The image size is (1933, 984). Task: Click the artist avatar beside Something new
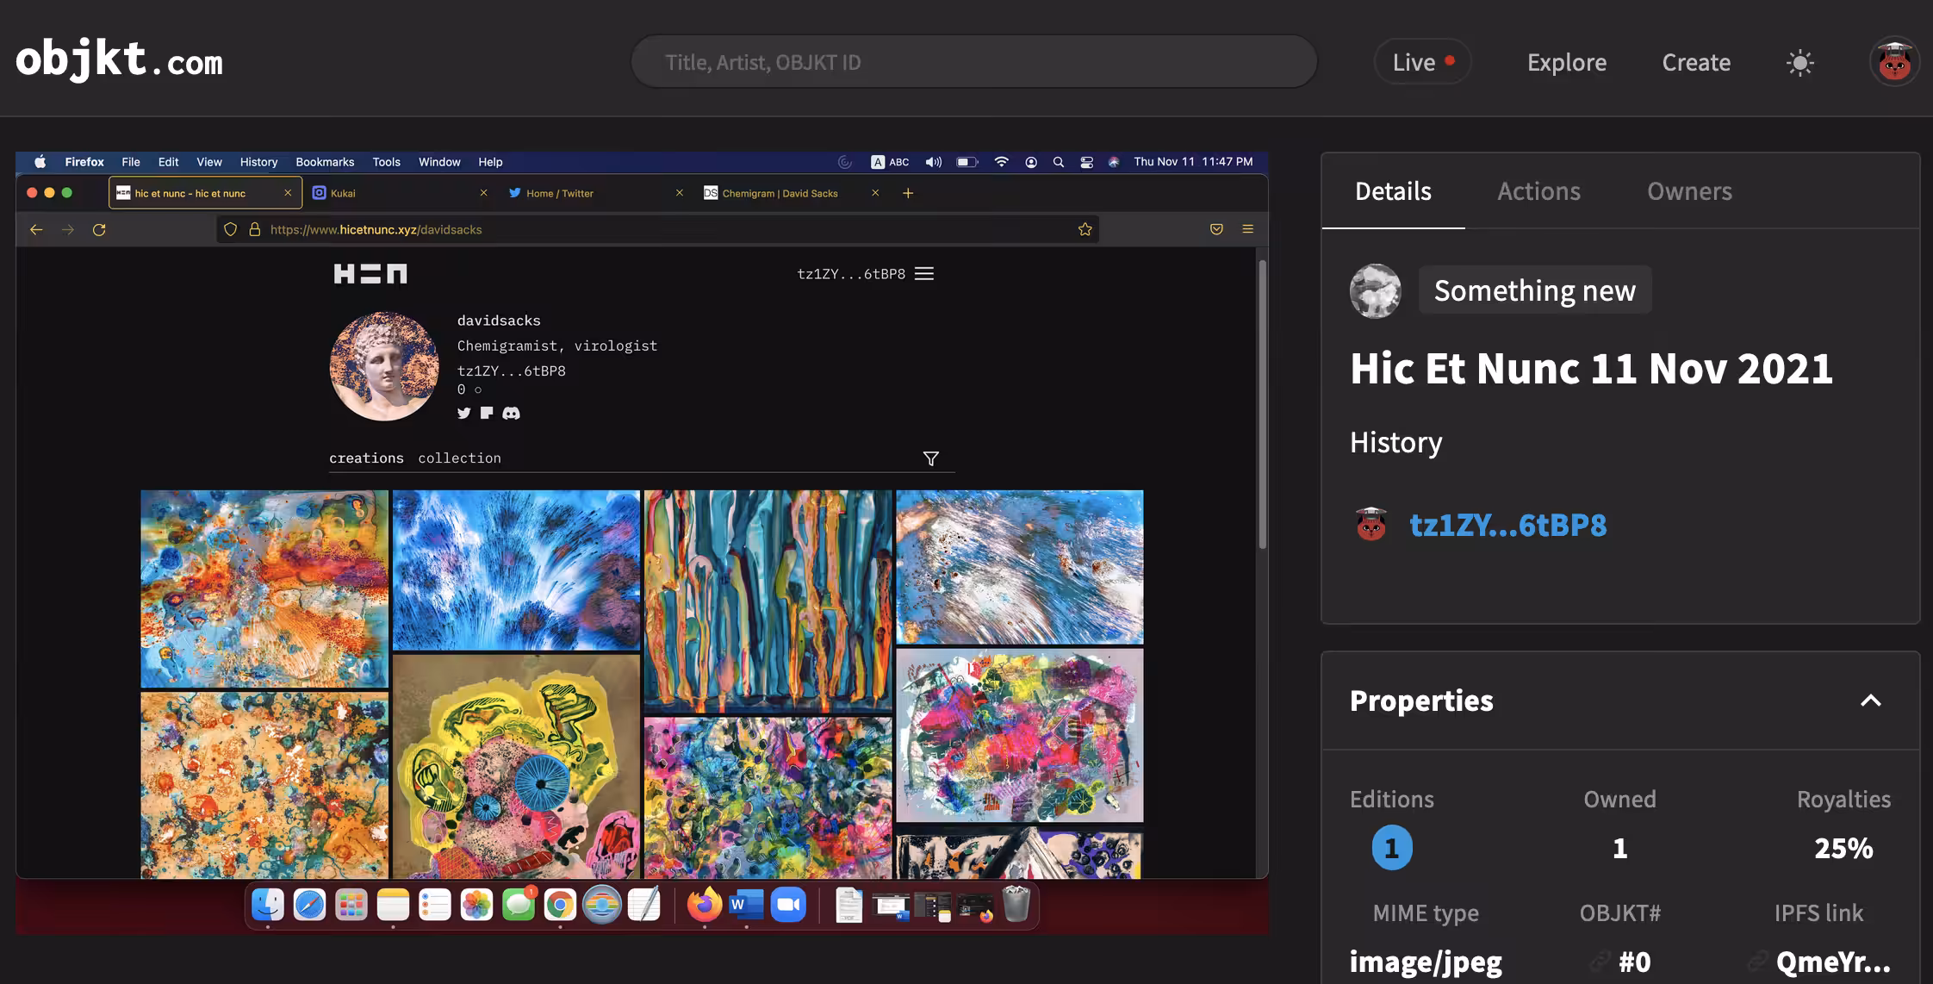coord(1375,290)
